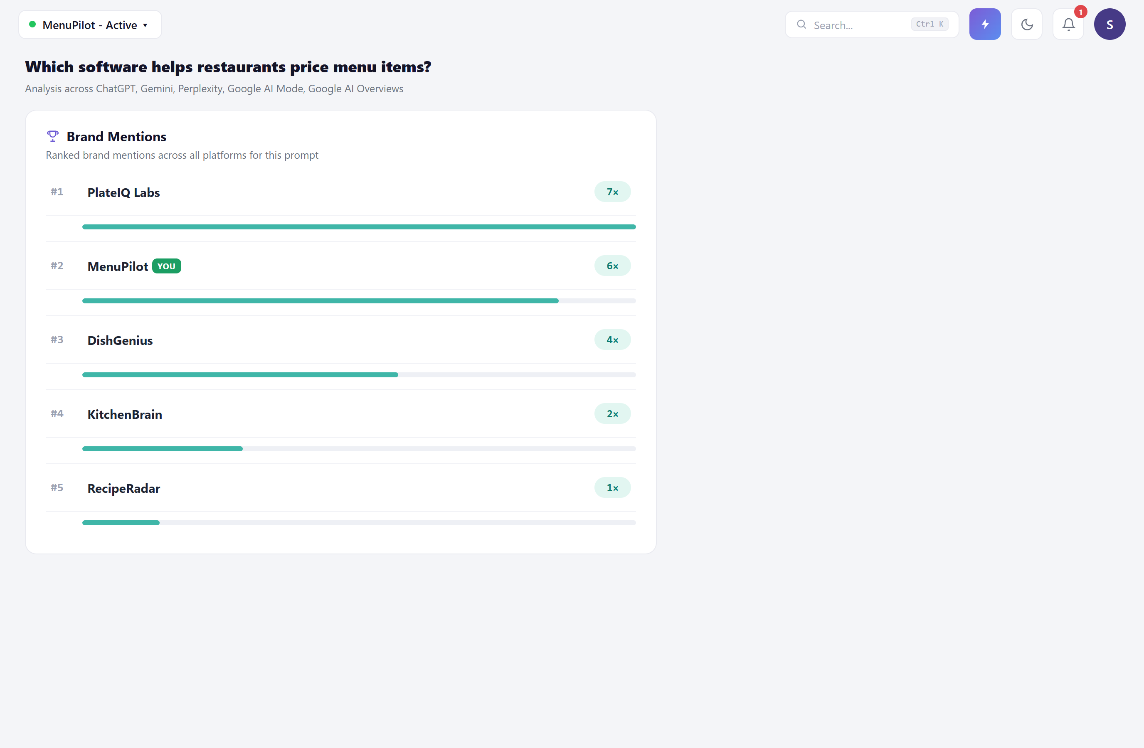Viewport: 1144px width, 748px height.
Task: Select the KitchenBrain brand name
Action: [125, 414]
